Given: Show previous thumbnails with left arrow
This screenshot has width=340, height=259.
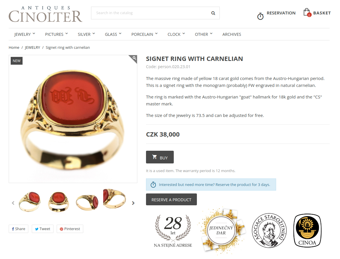Looking at the screenshot, I should 13,203.
